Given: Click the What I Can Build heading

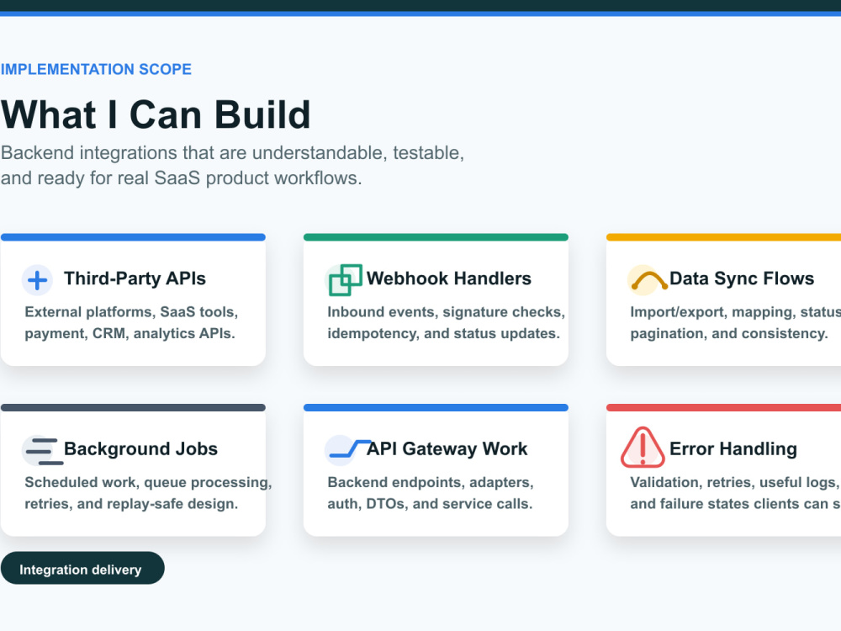Looking at the screenshot, I should click(156, 114).
